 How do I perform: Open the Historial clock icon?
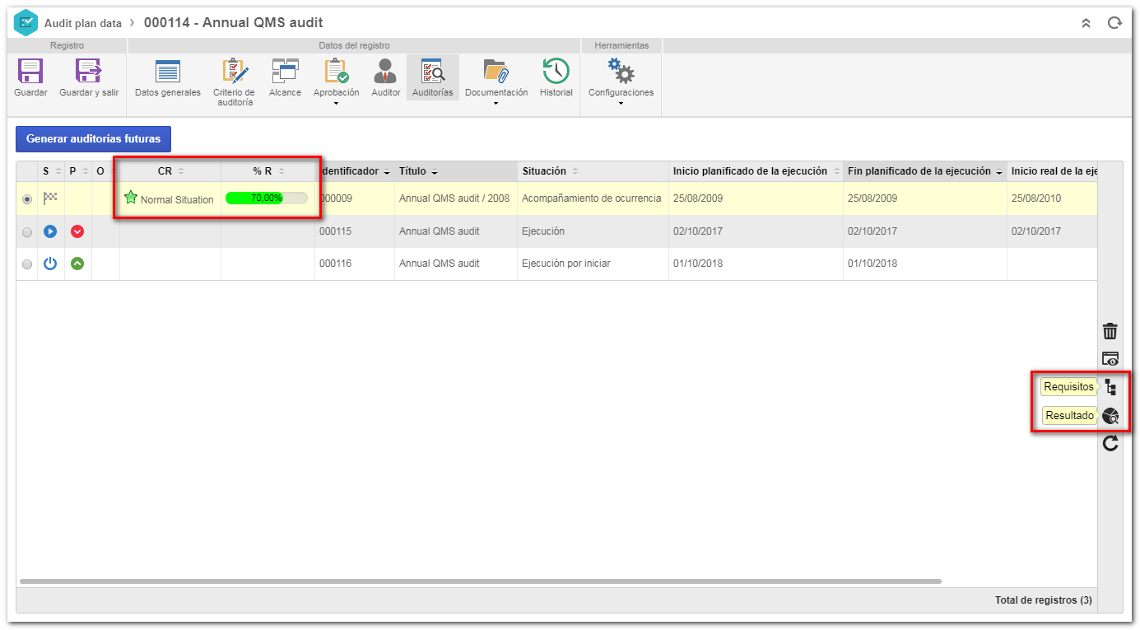(x=556, y=72)
